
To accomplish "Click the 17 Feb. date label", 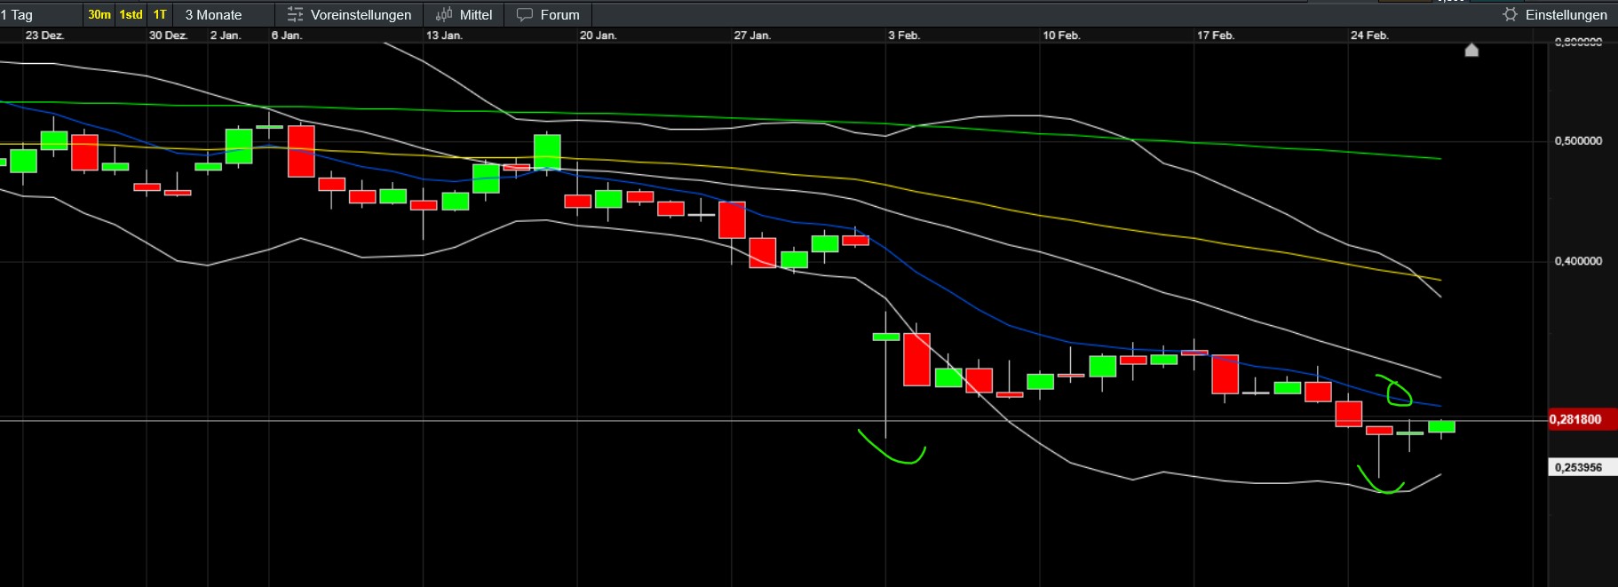I will point(1216,36).
